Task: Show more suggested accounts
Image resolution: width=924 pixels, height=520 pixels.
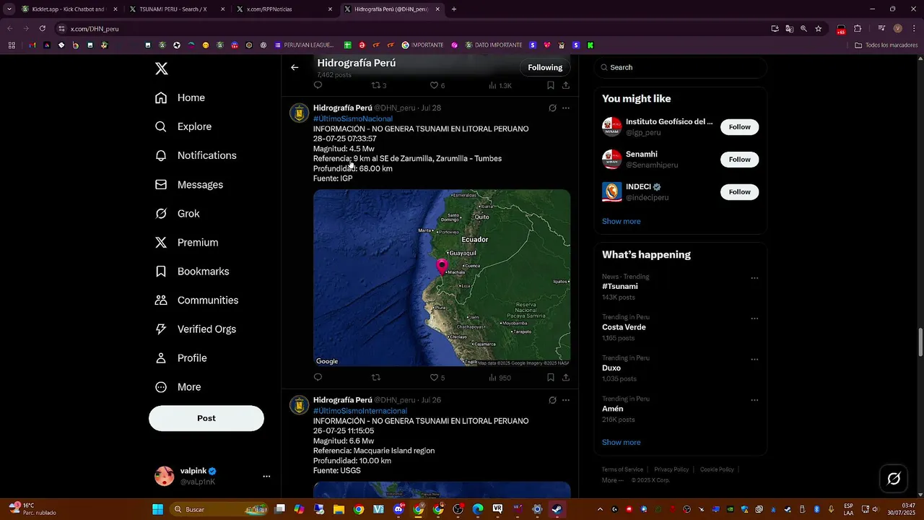Action: coord(621,221)
